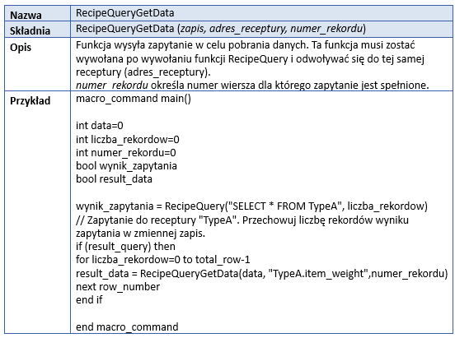Click the line "macro_command main()"
Image resolution: width=455 pixels, height=338 pixels.
(134, 99)
